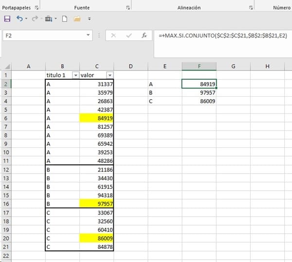
Task: Click the Save icon in quick access toolbar
Action: [x=7, y=19]
